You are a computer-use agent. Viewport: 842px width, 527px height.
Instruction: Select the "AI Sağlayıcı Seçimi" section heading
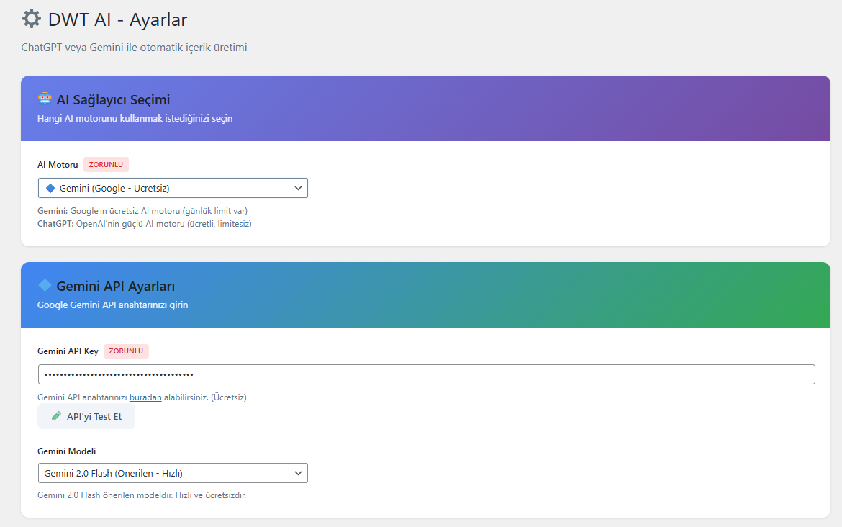point(113,100)
